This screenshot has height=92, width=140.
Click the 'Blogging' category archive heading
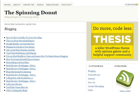coord(10,29)
